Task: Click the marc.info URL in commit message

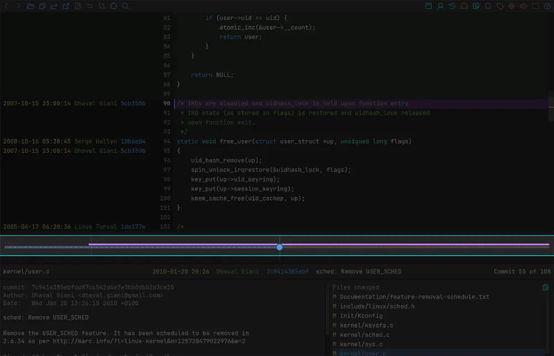Action: [149, 341]
